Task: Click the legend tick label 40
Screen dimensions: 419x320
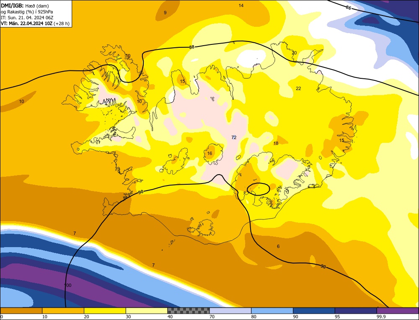Action: coord(170,317)
